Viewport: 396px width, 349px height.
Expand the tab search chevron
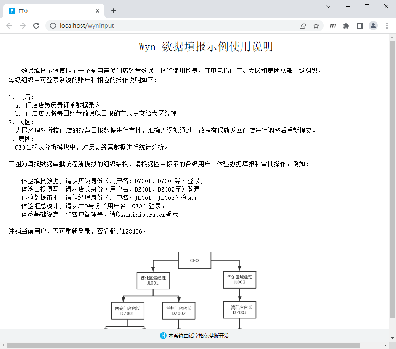point(328,6)
